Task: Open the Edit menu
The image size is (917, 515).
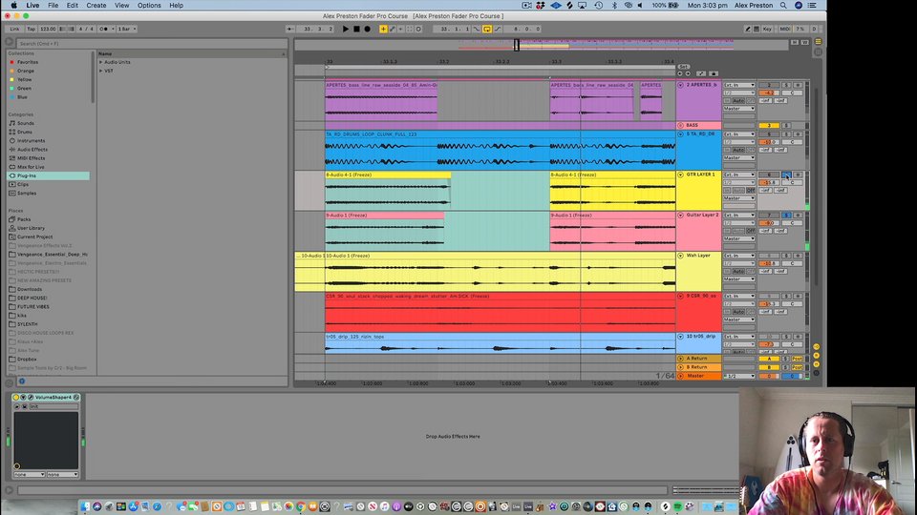Action: pyautogui.click(x=73, y=6)
